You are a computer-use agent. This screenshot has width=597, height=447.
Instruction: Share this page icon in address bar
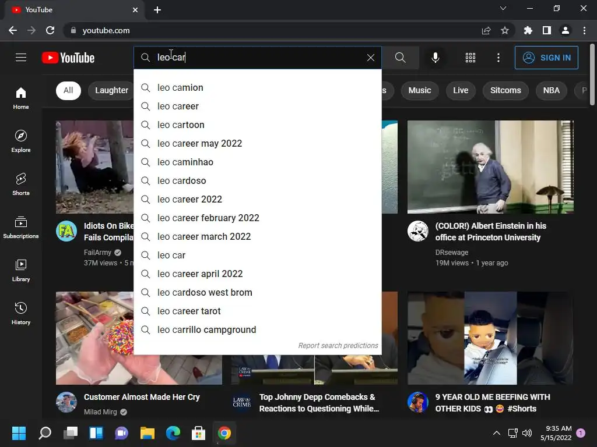(486, 30)
